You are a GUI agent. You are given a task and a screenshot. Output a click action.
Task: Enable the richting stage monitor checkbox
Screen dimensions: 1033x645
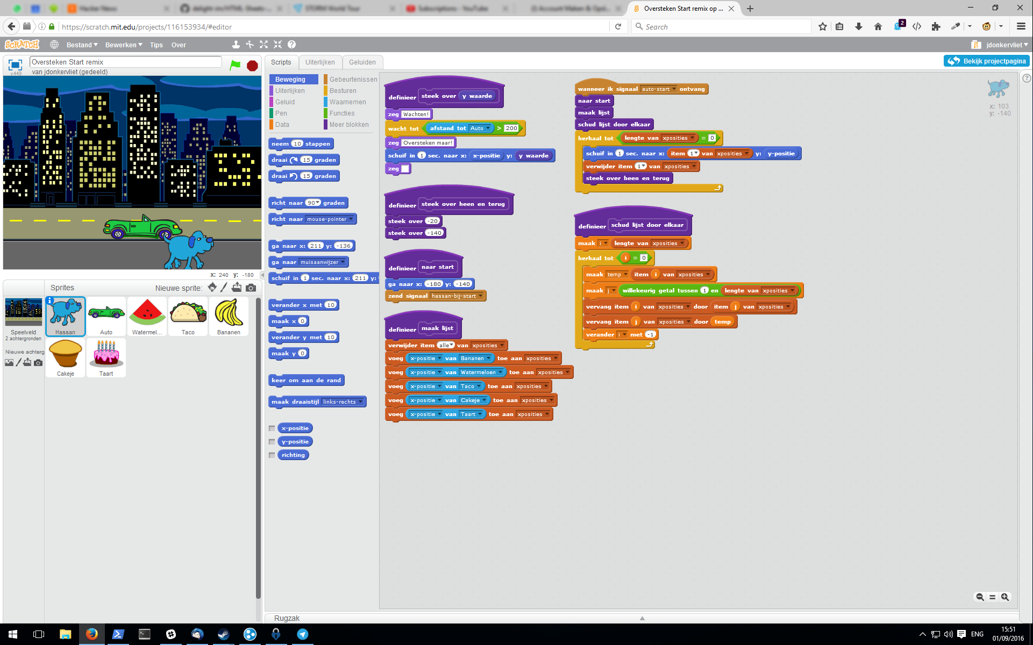272,455
